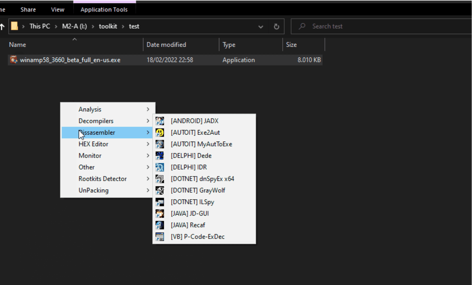Viewport: 472px width, 285px height.
Task: Expand the Rootkits Detector submenu arrow
Action: (148, 179)
